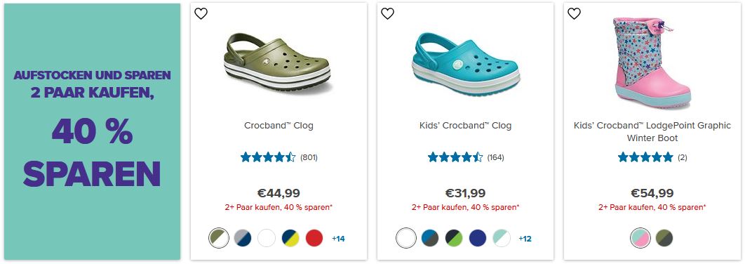Open the Crocband™ Clog product title link

click(x=279, y=126)
